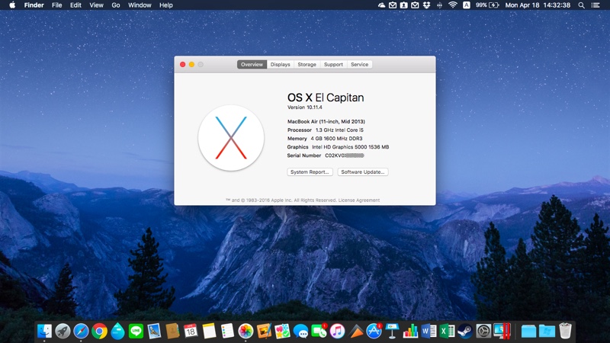Click the cloud icon in menu bar
Screen dimensions: 610x343
pyautogui.click(x=382, y=5)
